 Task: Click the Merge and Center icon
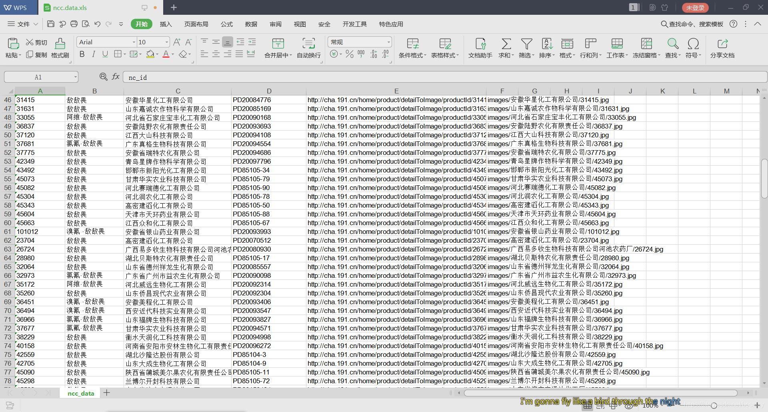point(278,43)
